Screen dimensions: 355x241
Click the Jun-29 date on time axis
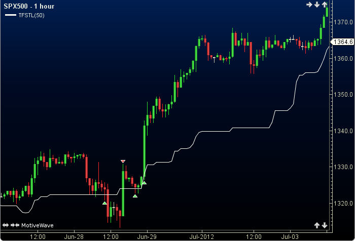(x=147, y=237)
